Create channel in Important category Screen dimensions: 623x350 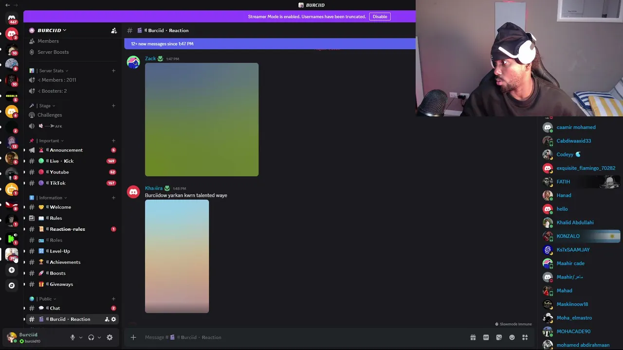pyautogui.click(x=113, y=140)
